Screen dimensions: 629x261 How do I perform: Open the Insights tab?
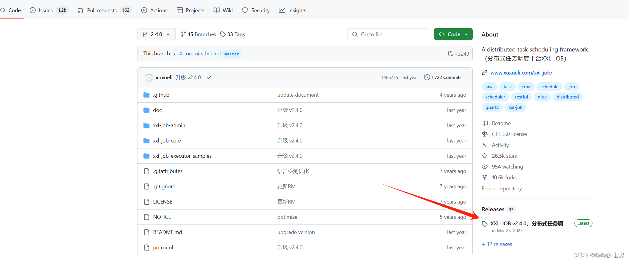tap(293, 10)
